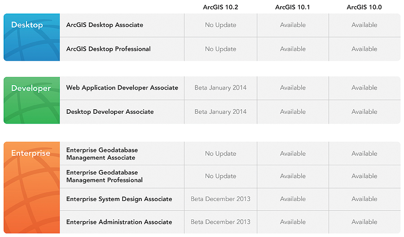Open Enterprise Geodatabase Management Associate row
The height and width of the screenshot is (237, 404).
coord(102,154)
